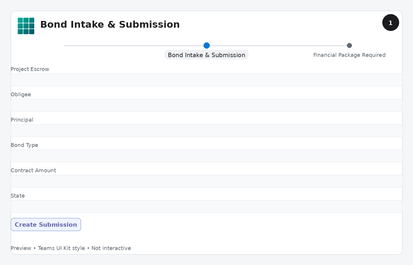Click the Preview Teams UI Kit footer text
413x265 pixels.
coord(71,248)
